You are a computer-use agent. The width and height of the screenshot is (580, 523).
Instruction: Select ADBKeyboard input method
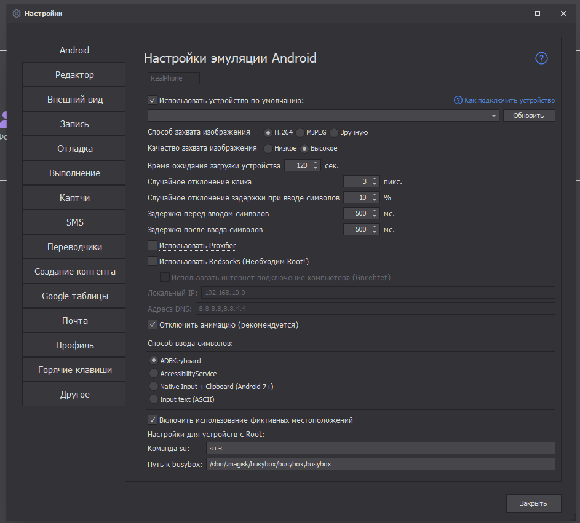click(x=154, y=360)
